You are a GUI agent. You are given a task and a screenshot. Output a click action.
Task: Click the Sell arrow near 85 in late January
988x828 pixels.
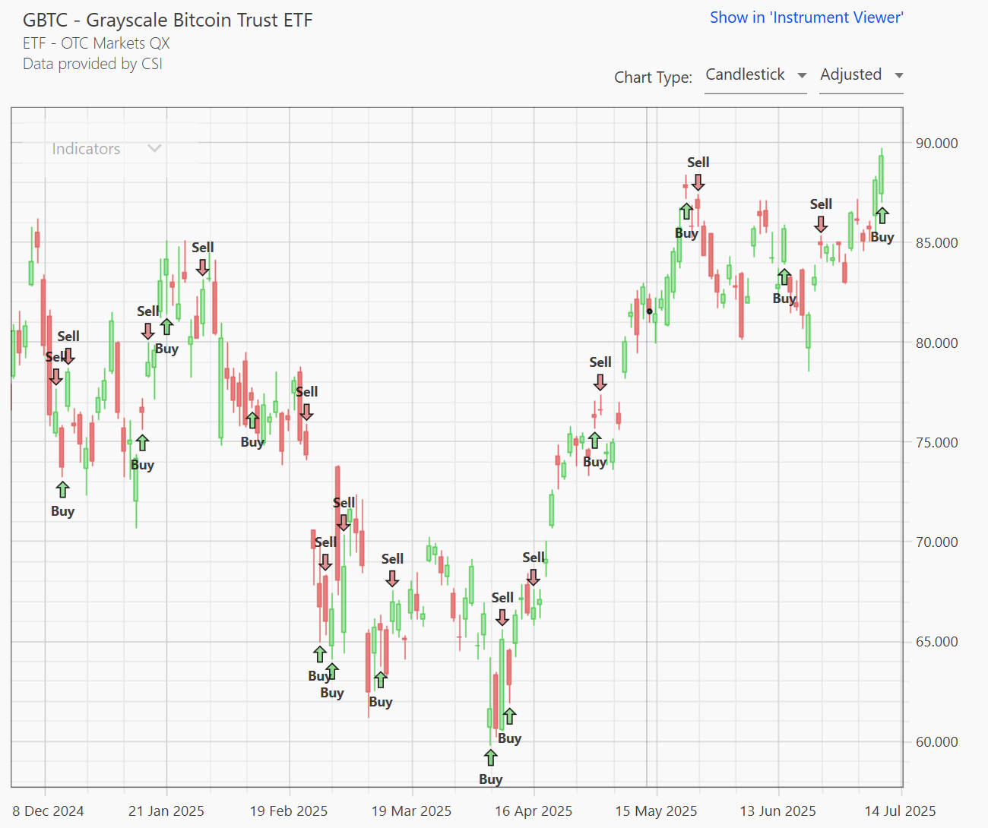coord(202,267)
